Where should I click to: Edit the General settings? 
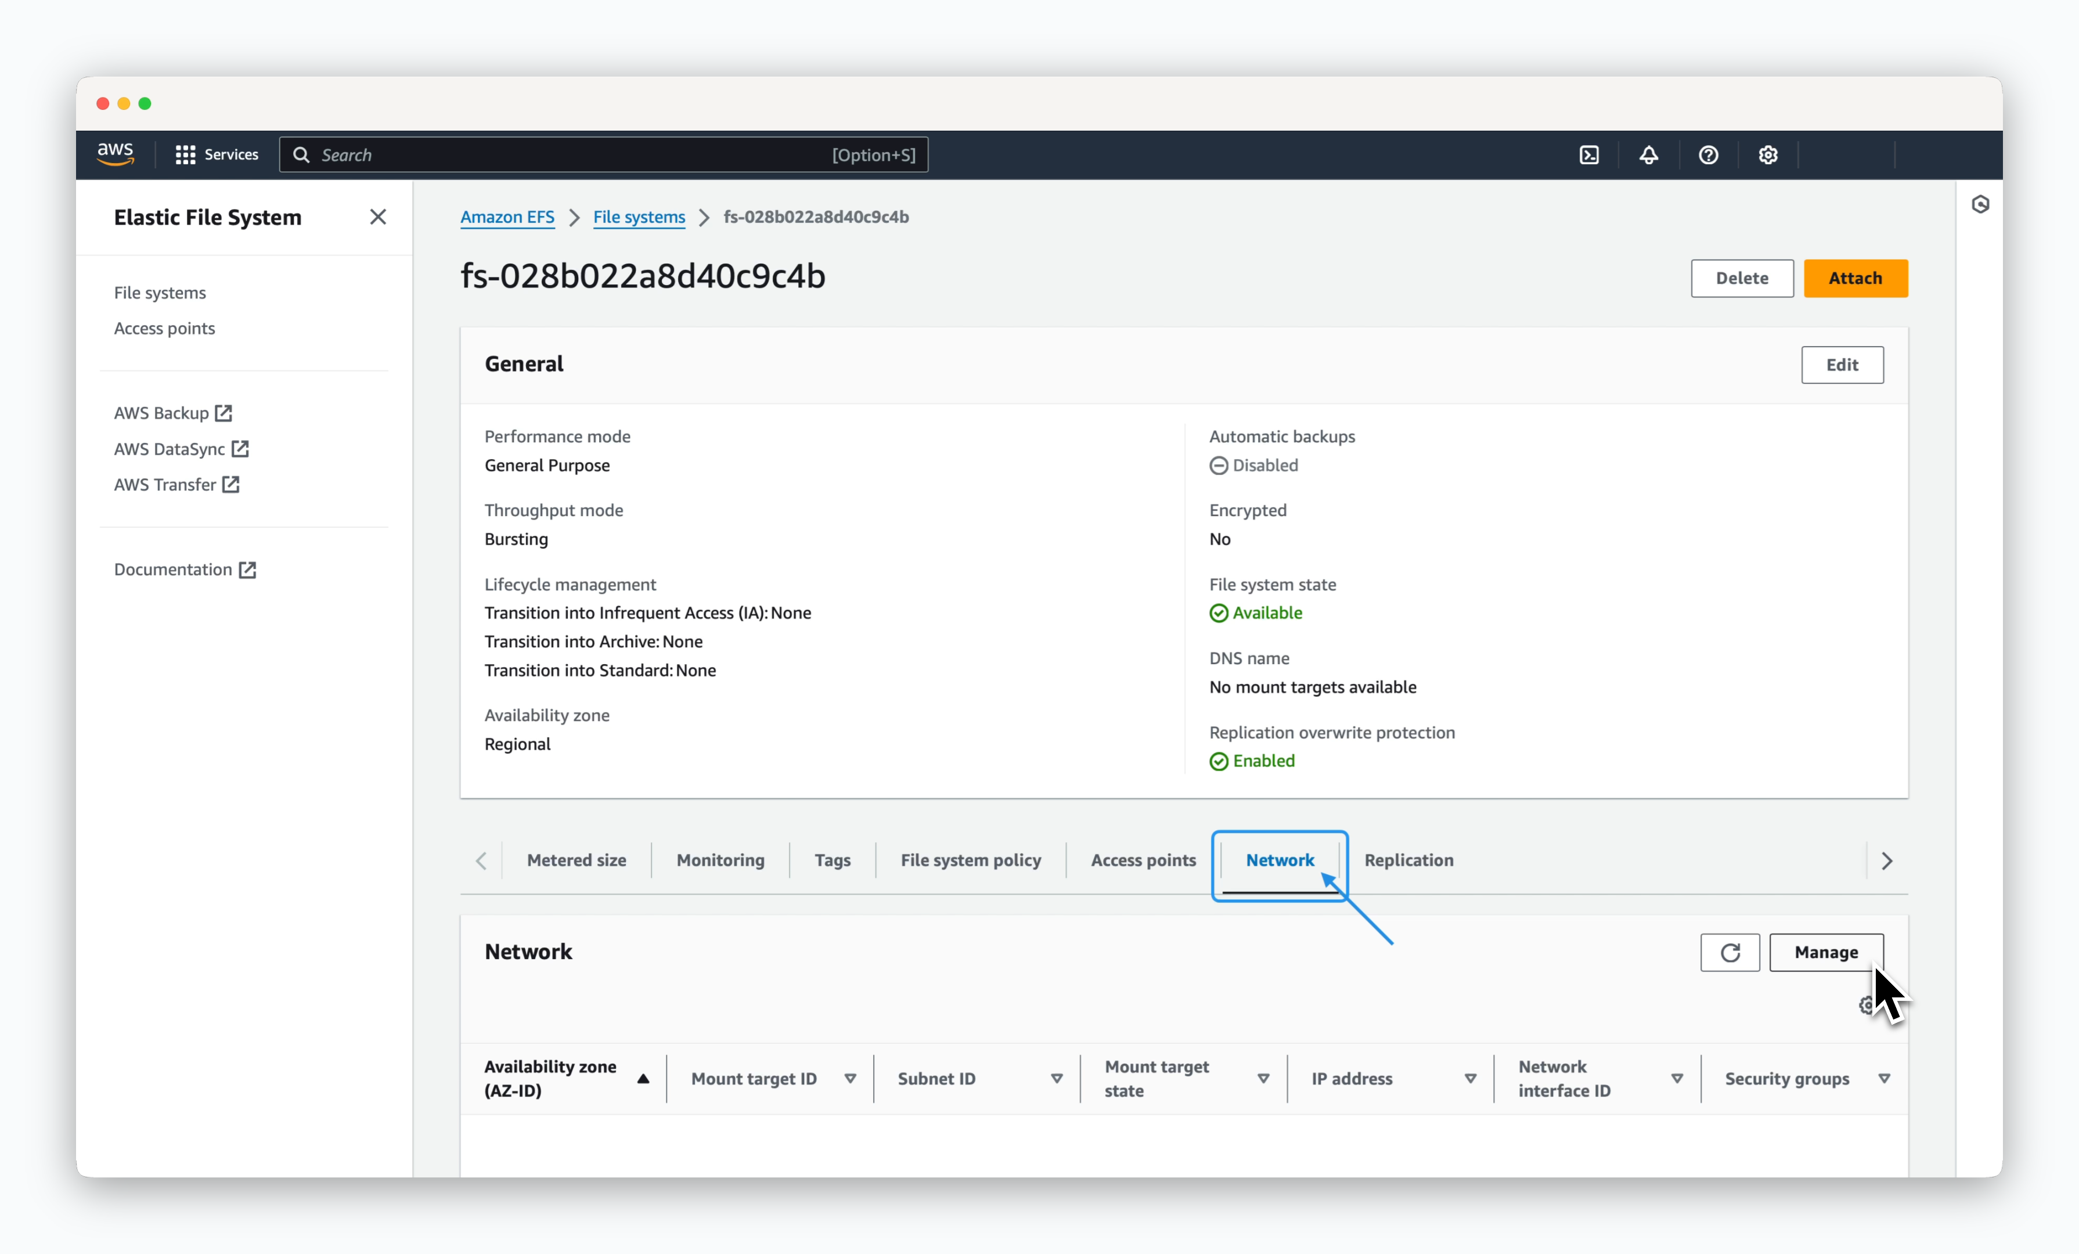[x=1842, y=365]
